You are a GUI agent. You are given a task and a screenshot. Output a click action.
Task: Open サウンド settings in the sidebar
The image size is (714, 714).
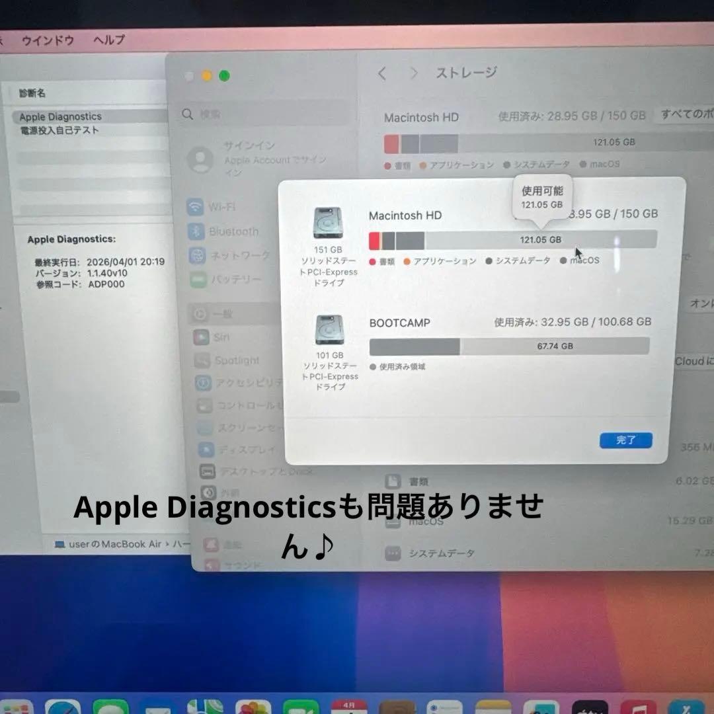[233, 565]
